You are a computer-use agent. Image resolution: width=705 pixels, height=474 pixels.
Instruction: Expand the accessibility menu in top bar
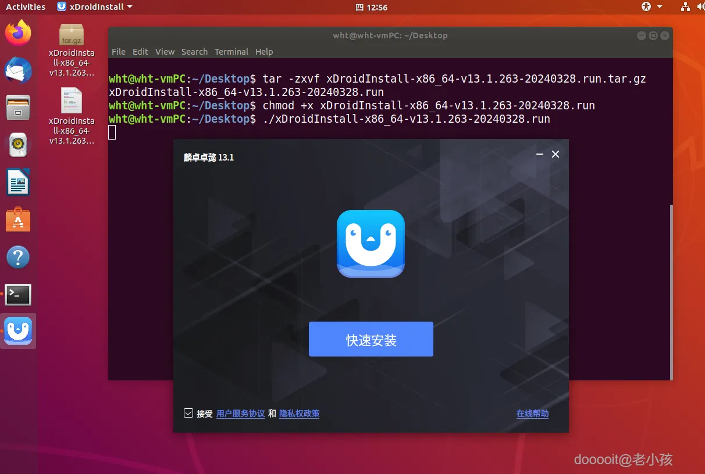(652, 7)
